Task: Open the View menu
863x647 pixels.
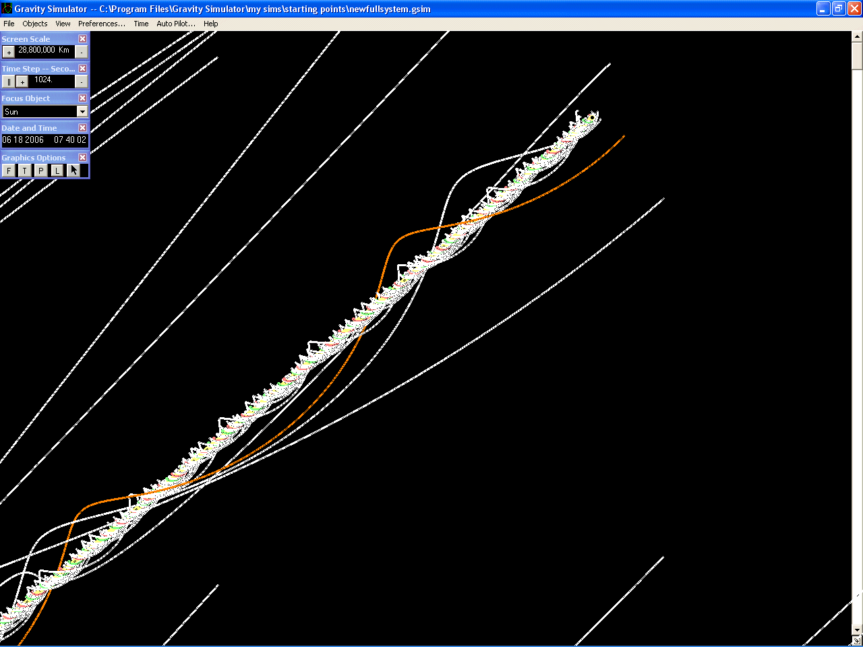Action: pos(63,24)
